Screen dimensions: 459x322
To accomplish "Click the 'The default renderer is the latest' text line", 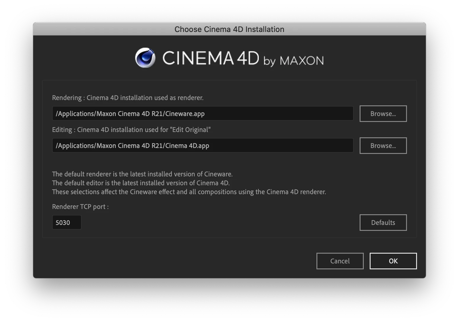I will 142,174.
